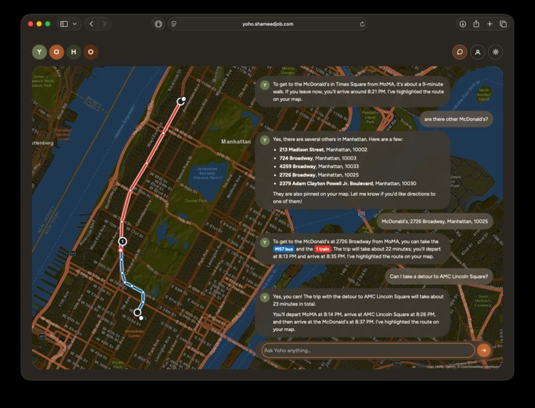Open the page reader icon in address bar
The image size is (535, 408).
tap(174, 23)
